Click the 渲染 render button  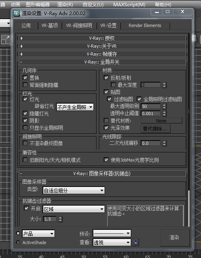174,237
